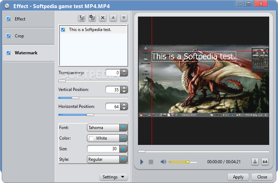
Task: Add a picture watermark
Action: pyautogui.click(x=92, y=18)
